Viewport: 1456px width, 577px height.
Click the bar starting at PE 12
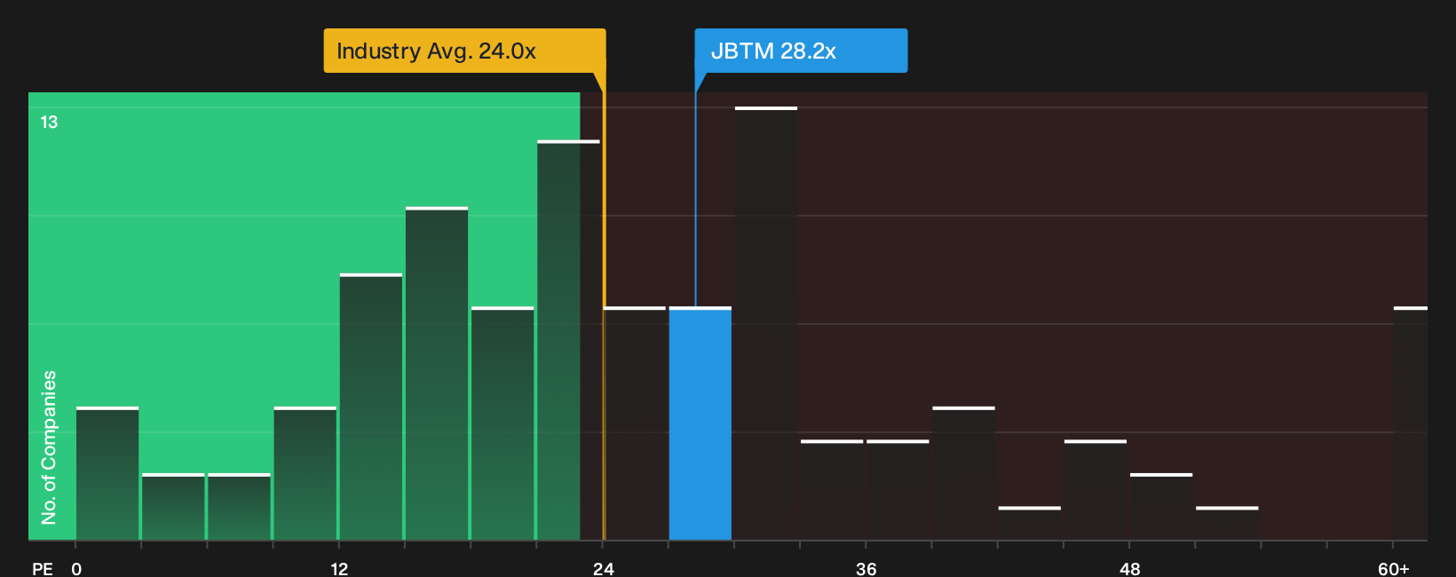tap(371, 407)
